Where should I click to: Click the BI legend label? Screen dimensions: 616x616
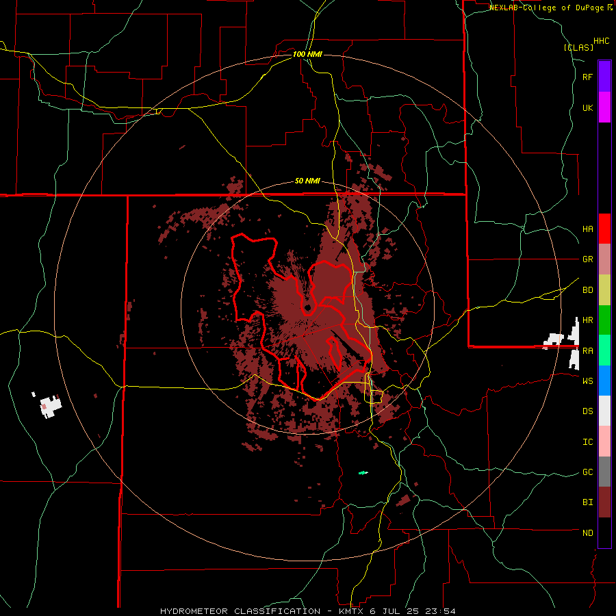587,502
